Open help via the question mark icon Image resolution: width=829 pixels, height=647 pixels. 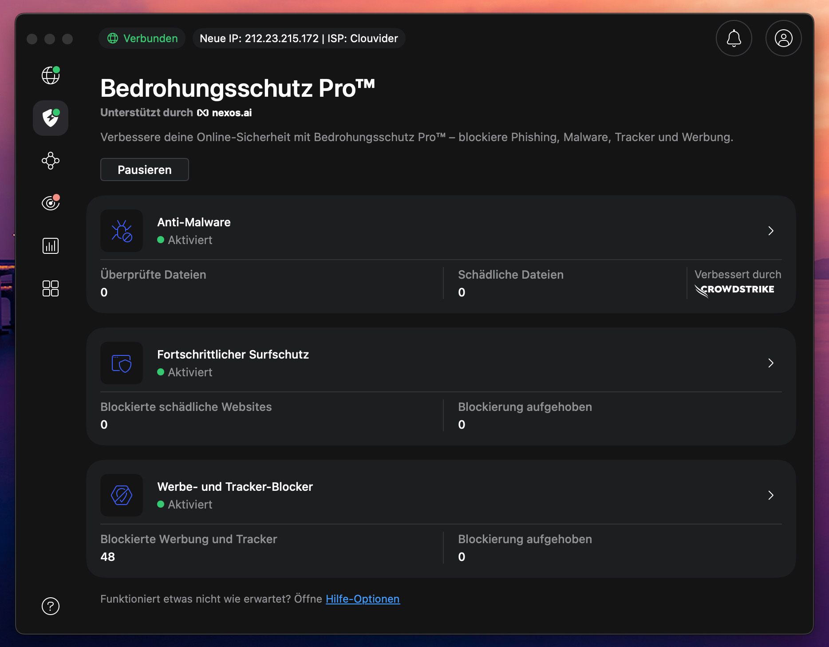pyautogui.click(x=50, y=606)
